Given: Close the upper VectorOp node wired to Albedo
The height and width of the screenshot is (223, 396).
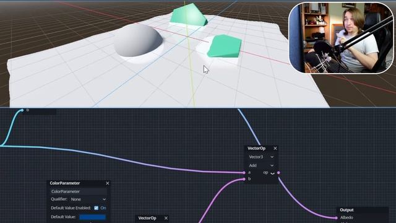Looking at the screenshot, I should pyautogui.click(x=275, y=149).
